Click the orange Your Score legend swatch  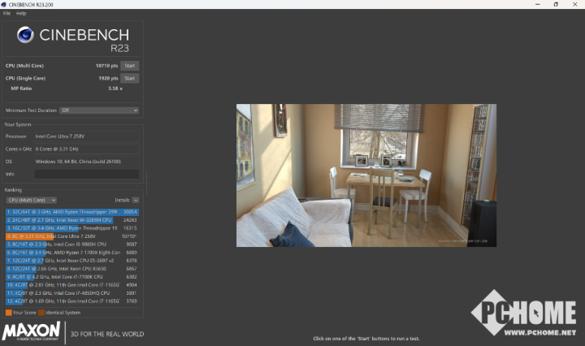(x=9, y=313)
